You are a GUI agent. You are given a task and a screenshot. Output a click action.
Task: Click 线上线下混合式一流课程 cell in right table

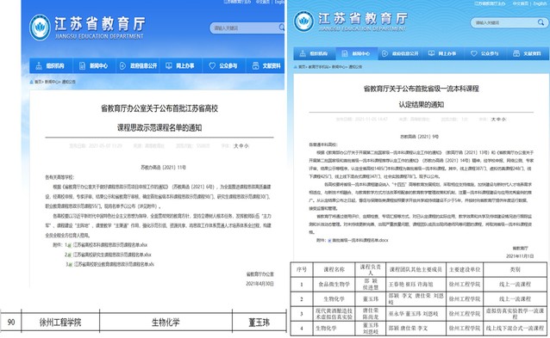point(515,329)
